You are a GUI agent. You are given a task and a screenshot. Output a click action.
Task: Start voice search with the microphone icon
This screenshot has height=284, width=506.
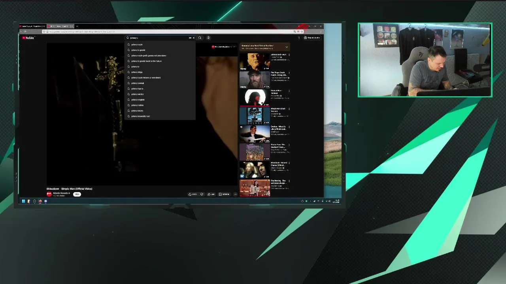click(208, 38)
